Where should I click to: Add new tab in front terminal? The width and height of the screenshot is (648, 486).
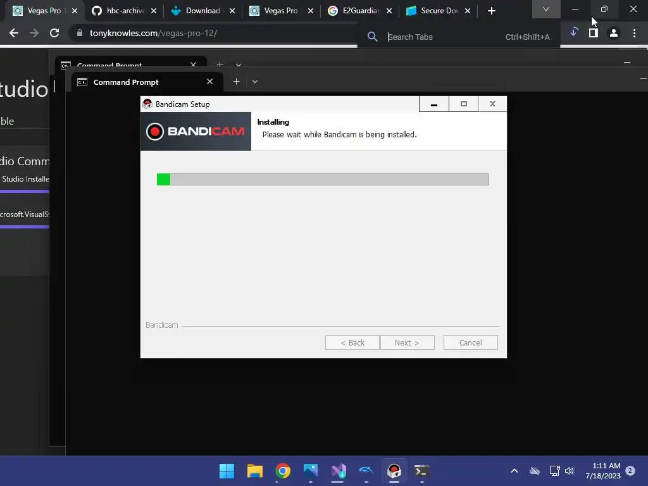[x=236, y=82]
